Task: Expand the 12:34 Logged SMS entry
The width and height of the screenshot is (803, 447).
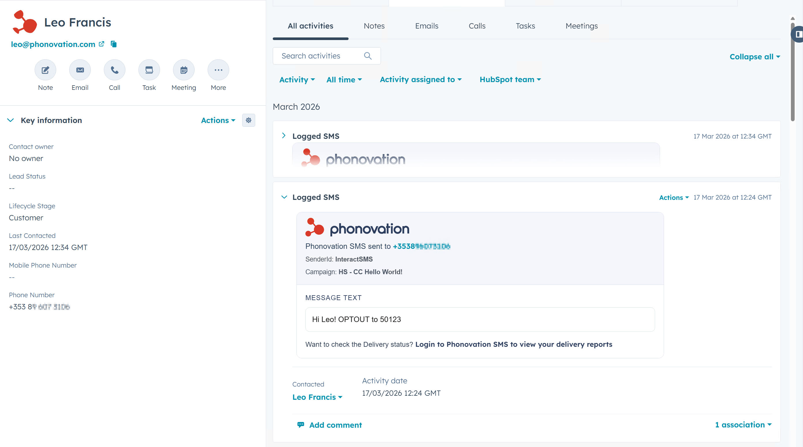Action: pos(284,136)
